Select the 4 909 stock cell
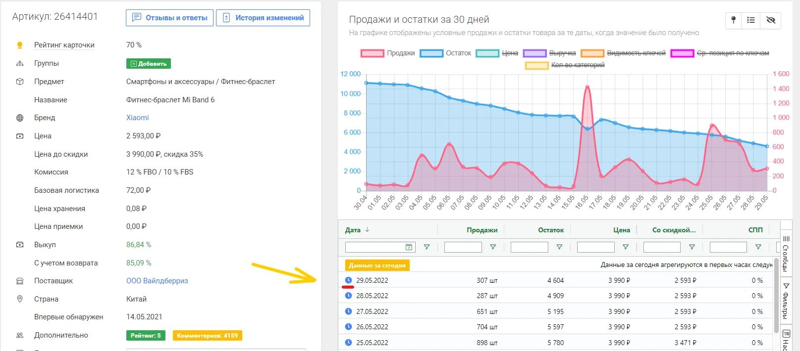800x351 pixels. [x=555, y=296]
